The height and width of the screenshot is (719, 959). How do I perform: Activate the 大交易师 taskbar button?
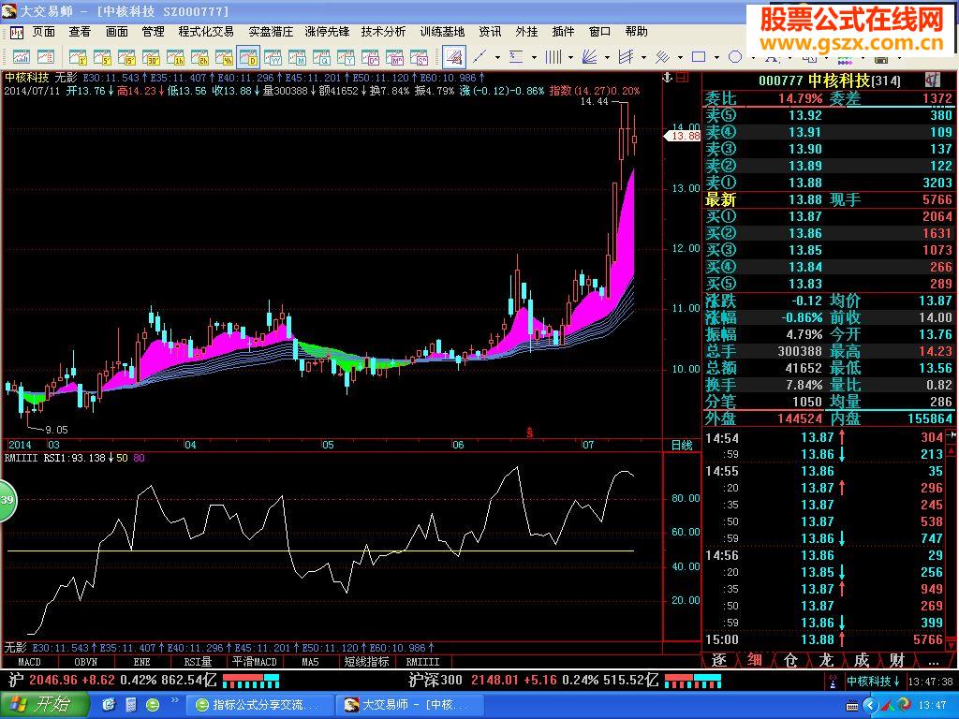tap(410, 705)
